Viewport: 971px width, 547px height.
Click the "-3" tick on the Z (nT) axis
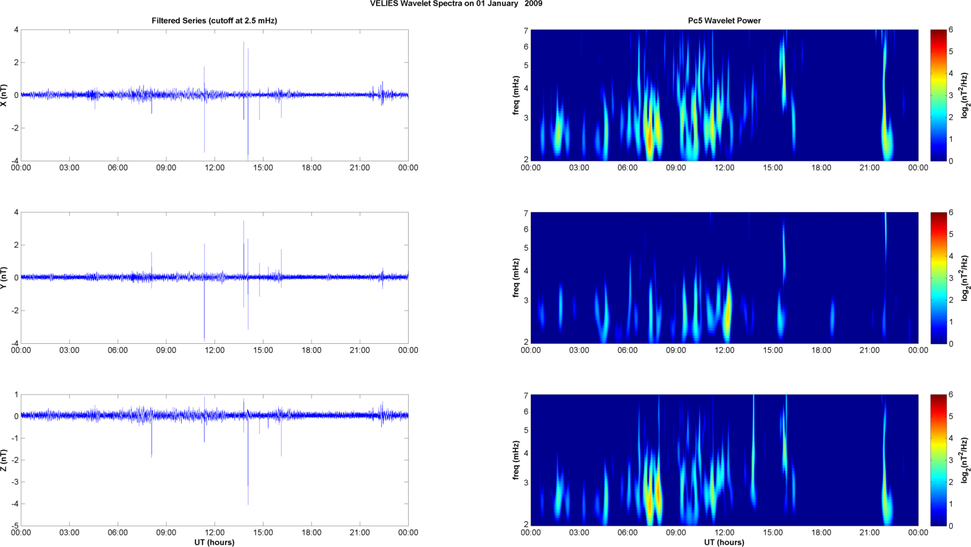coord(14,482)
